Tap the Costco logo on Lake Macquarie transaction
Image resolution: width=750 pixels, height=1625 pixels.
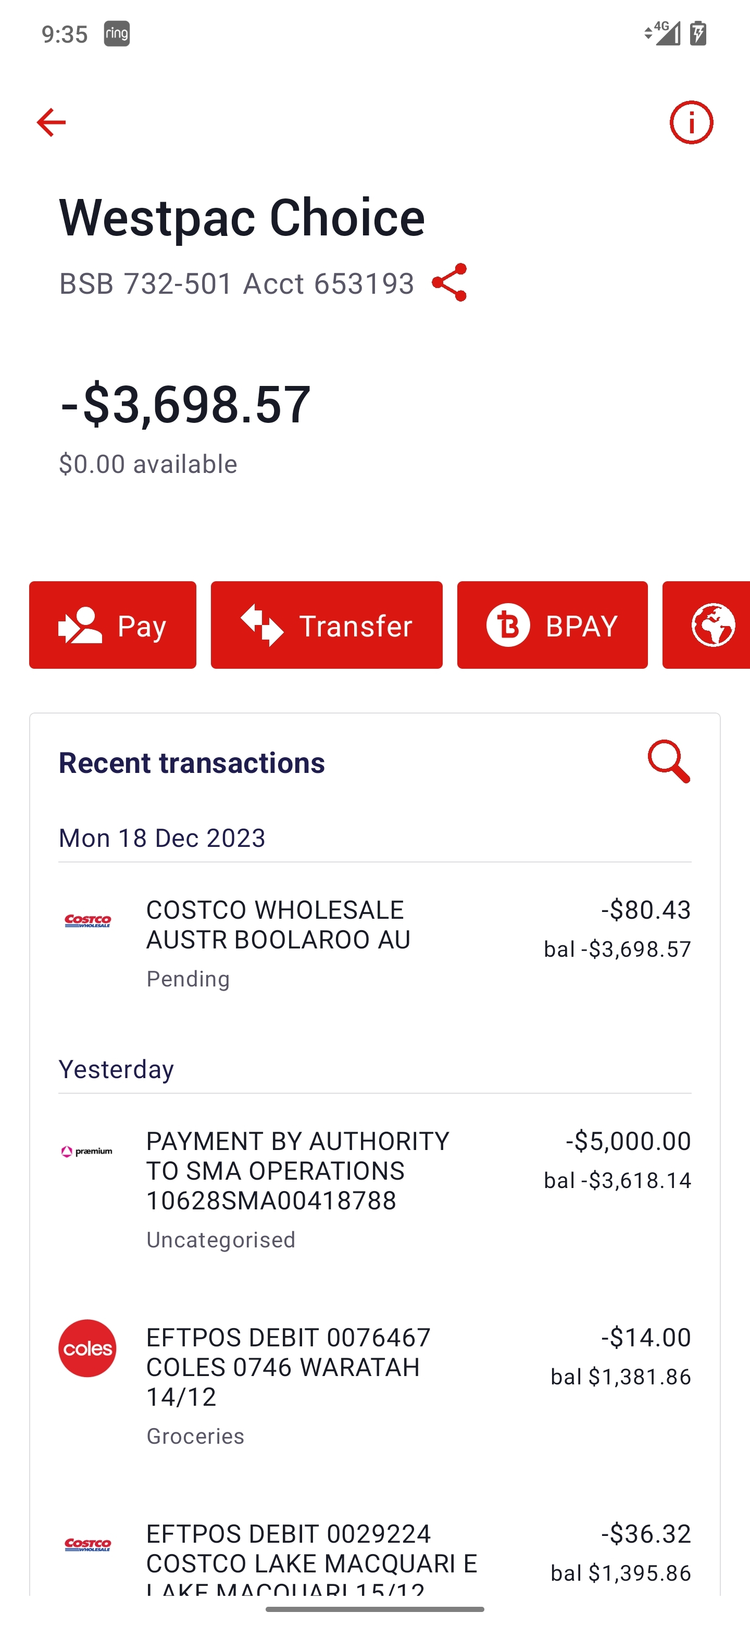coord(87,1544)
